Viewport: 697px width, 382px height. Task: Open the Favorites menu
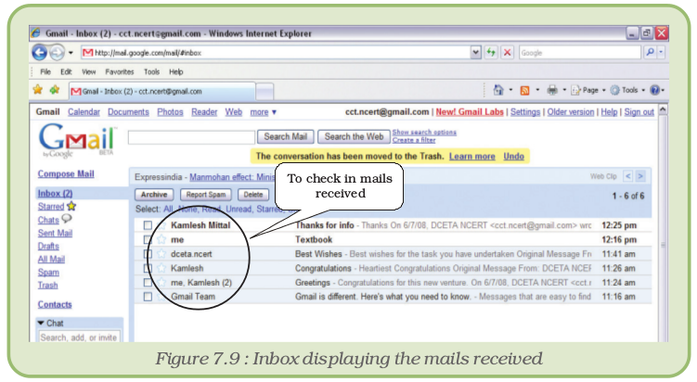pos(120,71)
